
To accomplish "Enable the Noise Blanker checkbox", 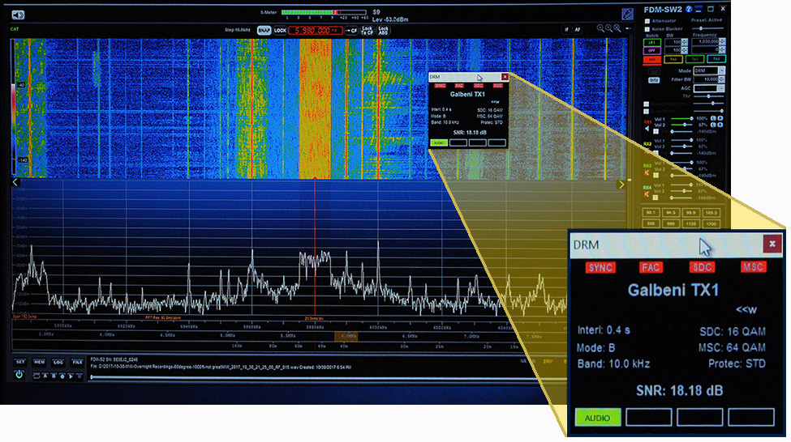I will point(647,28).
